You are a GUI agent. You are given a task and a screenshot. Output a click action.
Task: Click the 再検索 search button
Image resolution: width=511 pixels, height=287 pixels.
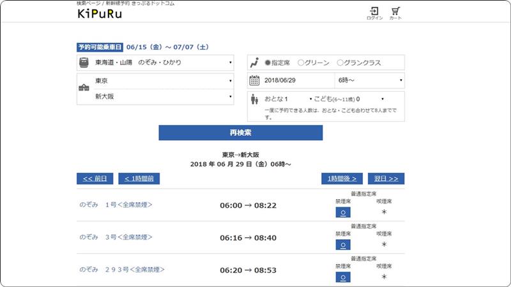tap(241, 133)
